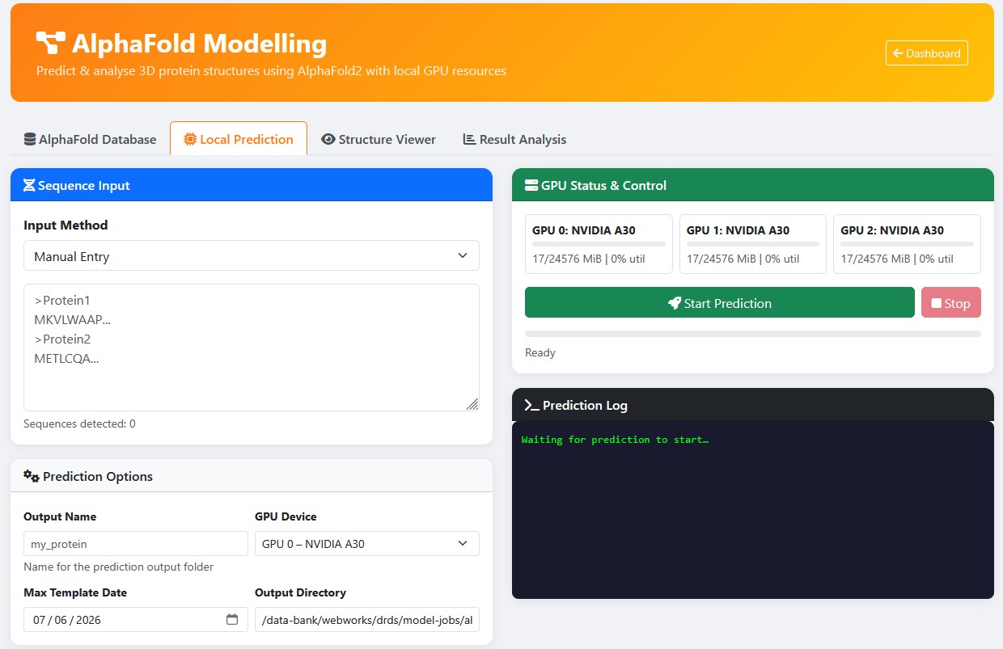Viewport: 1003px width, 649px height.
Task: Click the Prediction Log panel header
Action: [x=753, y=405]
